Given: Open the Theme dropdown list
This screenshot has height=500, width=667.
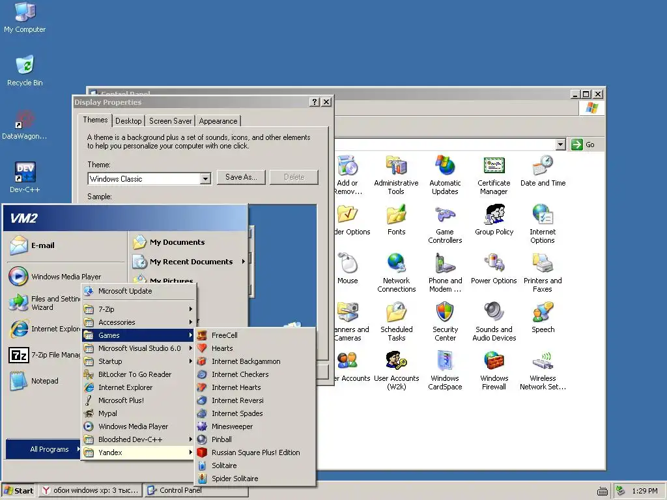Looking at the screenshot, I should pos(205,178).
